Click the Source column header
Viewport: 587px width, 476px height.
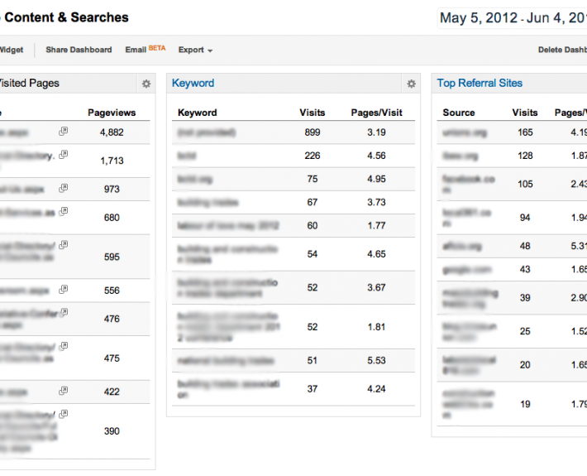[x=459, y=113]
